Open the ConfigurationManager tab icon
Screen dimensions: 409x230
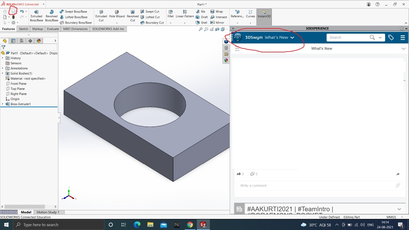[22, 41]
